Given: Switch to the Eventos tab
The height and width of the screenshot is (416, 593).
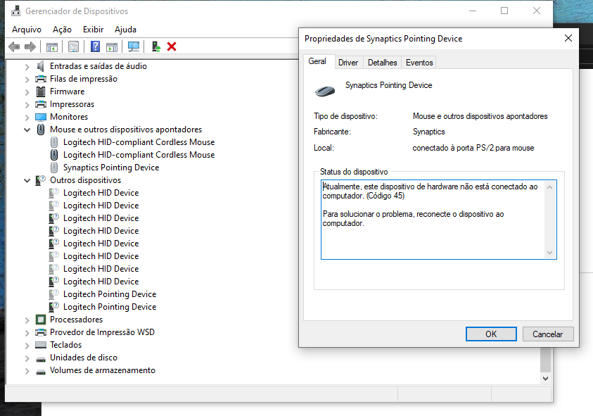Looking at the screenshot, I should tap(419, 63).
